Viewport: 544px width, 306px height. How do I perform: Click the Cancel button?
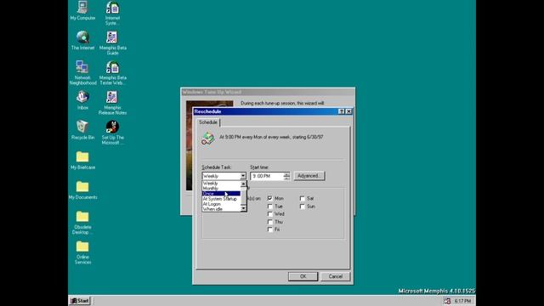(335, 276)
